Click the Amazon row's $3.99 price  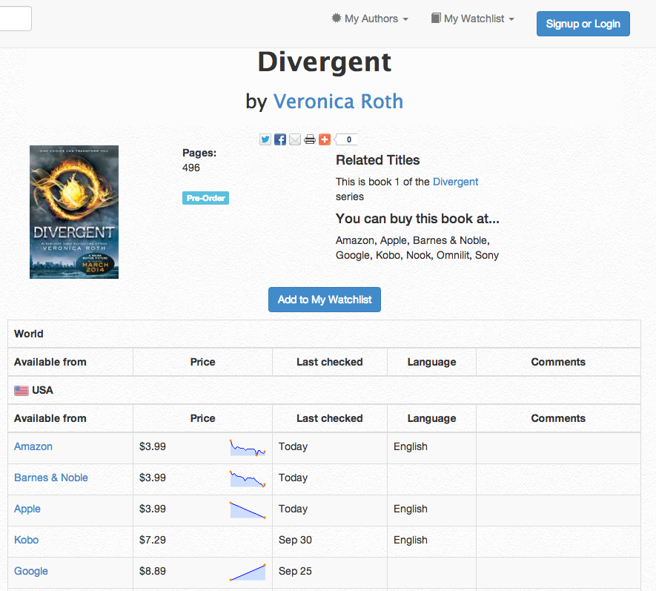click(x=153, y=446)
